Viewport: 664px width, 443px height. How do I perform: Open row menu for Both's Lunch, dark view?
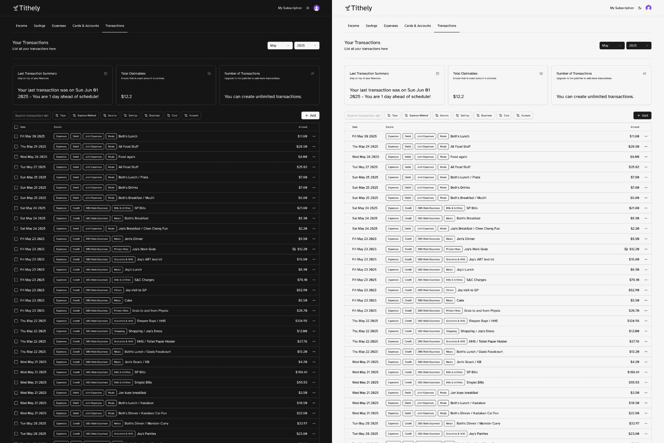pos(314,136)
